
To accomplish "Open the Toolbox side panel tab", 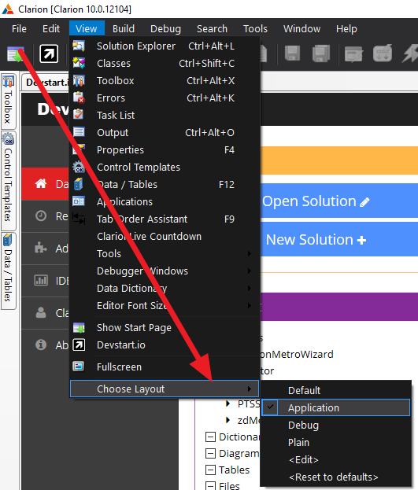I will 9,101.
